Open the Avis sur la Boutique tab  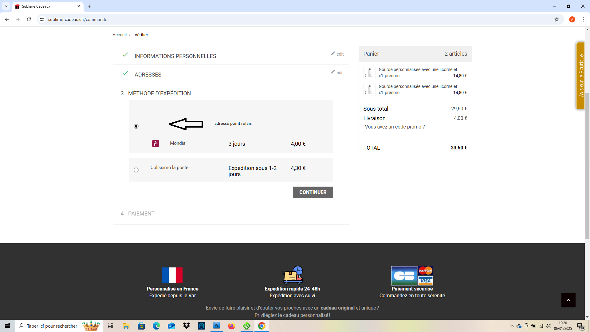click(x=580, y=76)
